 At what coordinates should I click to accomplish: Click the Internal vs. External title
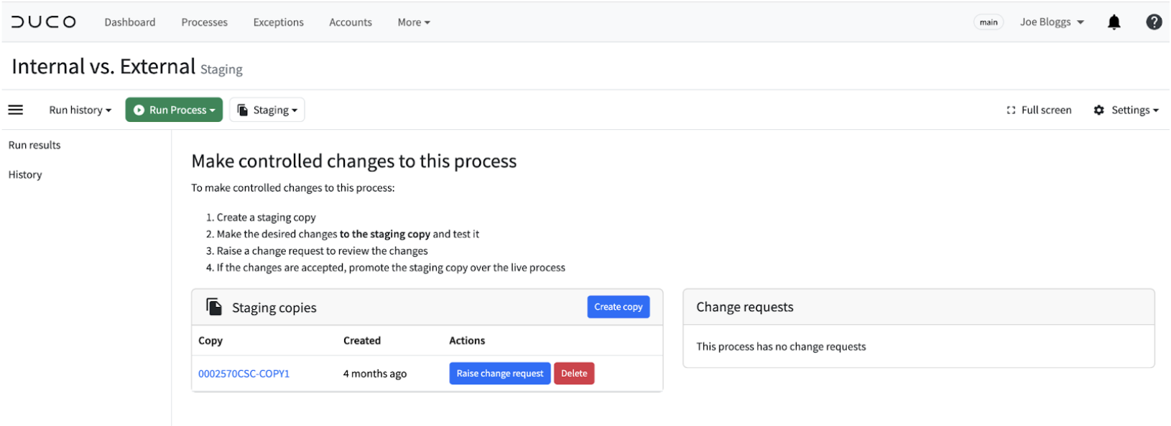[103, 66]
